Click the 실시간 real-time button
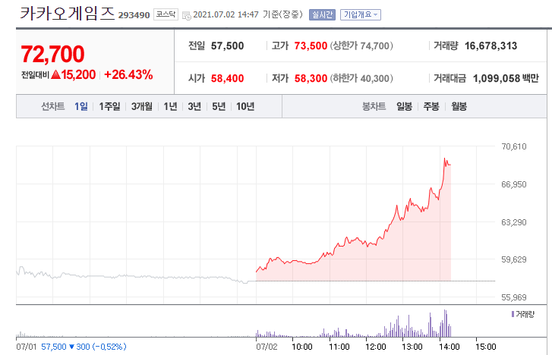Screen dimensions: 552x355 [x=322, y=14]
